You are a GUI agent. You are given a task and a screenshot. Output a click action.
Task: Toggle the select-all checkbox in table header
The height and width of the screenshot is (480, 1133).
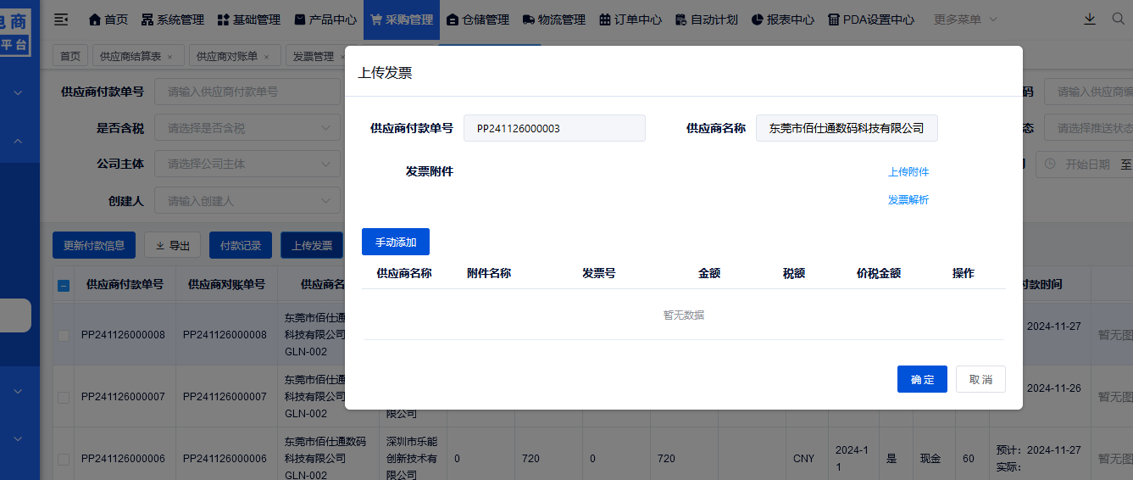click(64, 286)
